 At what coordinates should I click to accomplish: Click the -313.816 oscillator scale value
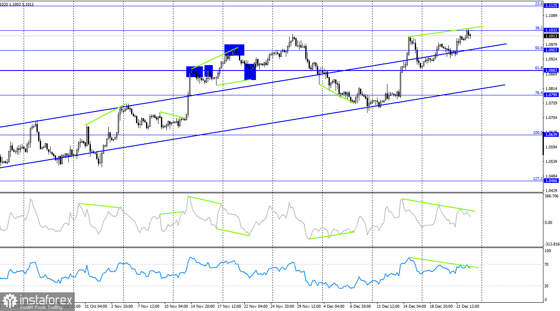click(552, 244)
